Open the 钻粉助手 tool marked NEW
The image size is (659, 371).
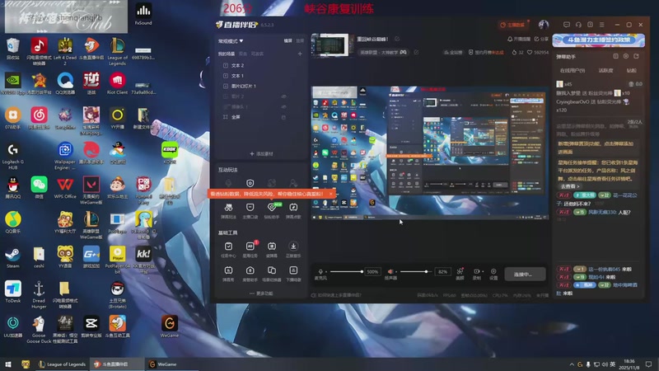click(x=272, y=210)
